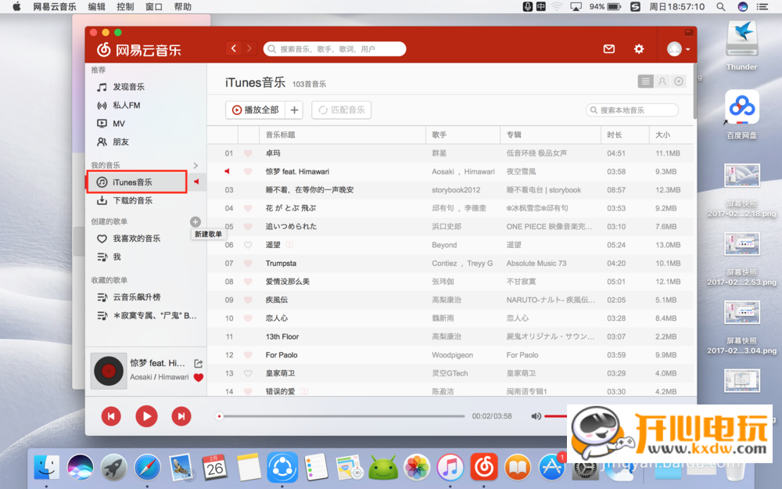
Task: Go to the previous track
Action: pos(111,416)
